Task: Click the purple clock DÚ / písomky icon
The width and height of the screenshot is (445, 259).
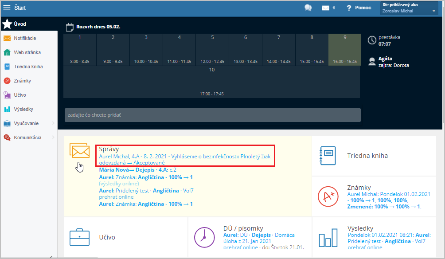Action: (x=204, y=237)
